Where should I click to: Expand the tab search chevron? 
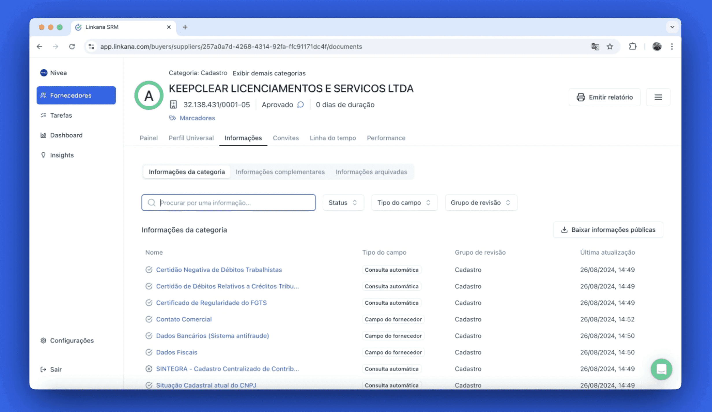coord(672,27)
